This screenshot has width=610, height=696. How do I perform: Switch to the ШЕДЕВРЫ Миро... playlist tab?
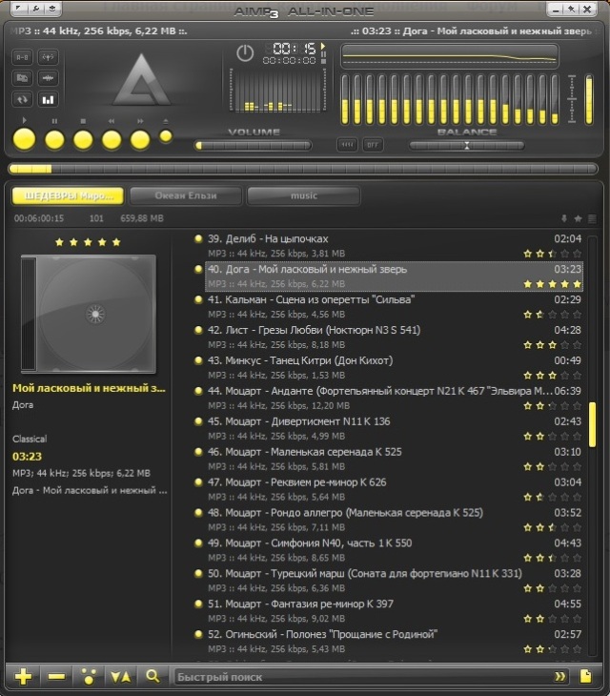68,195
